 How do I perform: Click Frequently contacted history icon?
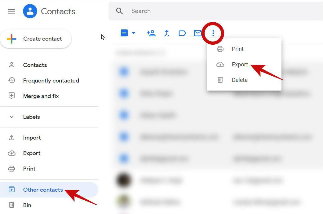click(11, 80)
